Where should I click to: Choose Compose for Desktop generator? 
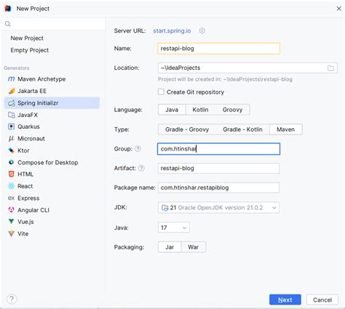tap(52, 162)
